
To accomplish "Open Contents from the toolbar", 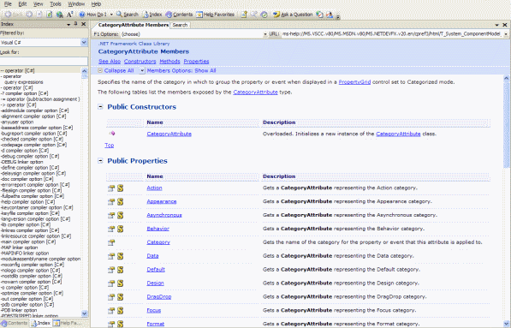I will tap(179, 15).
